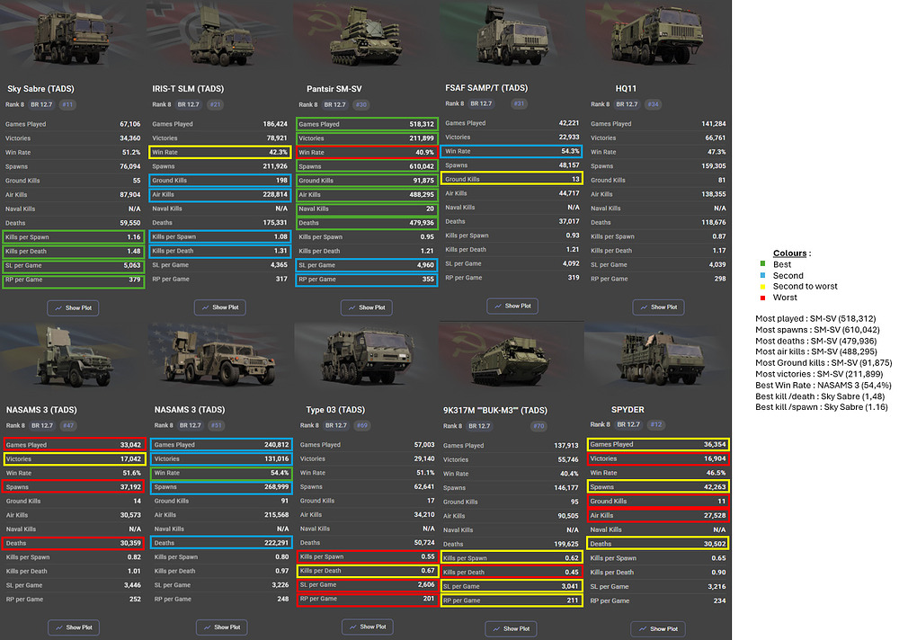This screenshot has height=640, width=899.
Task: Click Pantsir Games Played value 518,312
Action: pyautogui.click(x=422, y=124)
